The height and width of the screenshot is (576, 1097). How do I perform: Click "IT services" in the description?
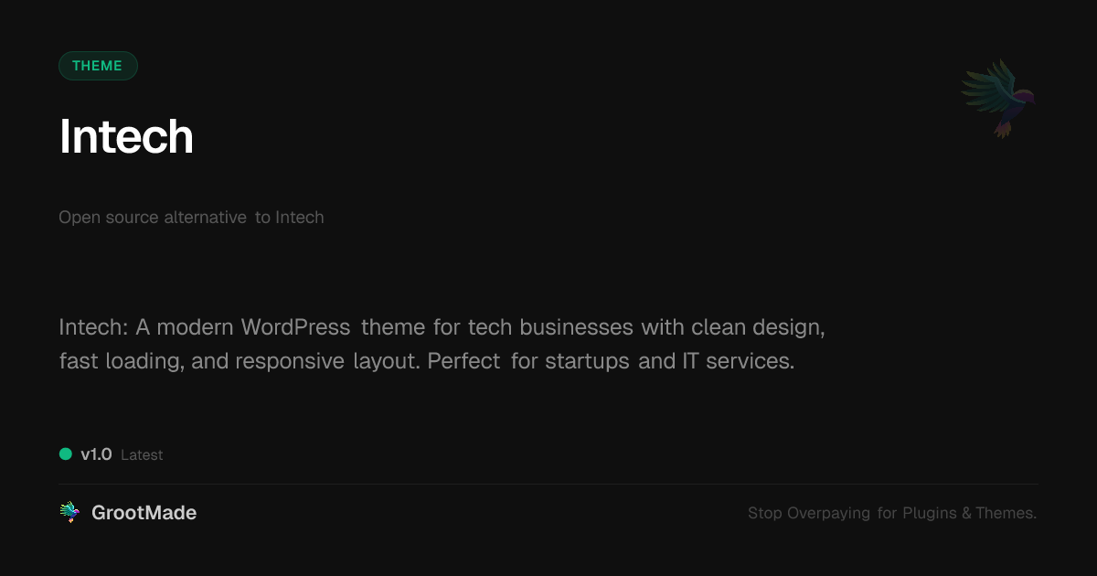coord(738,361)
